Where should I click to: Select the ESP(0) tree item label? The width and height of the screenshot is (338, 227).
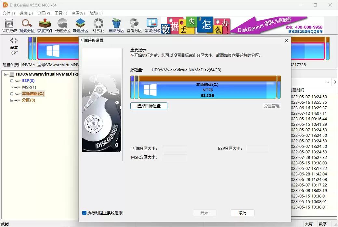tap(28, 81)
